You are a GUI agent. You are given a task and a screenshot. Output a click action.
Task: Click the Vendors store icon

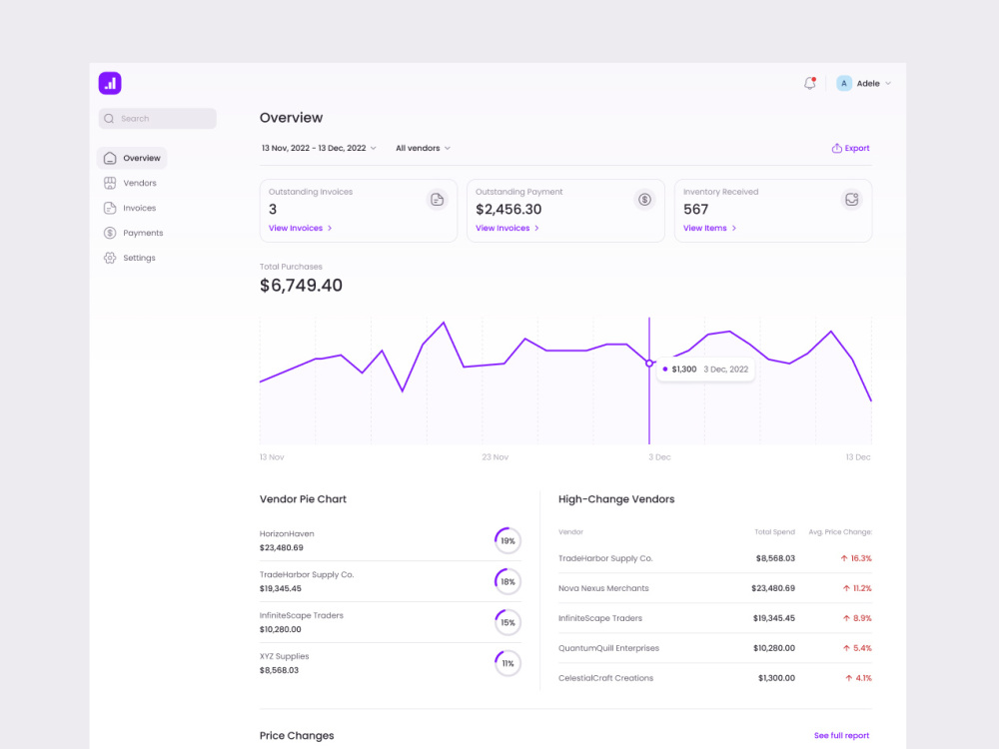coord(110,183)
